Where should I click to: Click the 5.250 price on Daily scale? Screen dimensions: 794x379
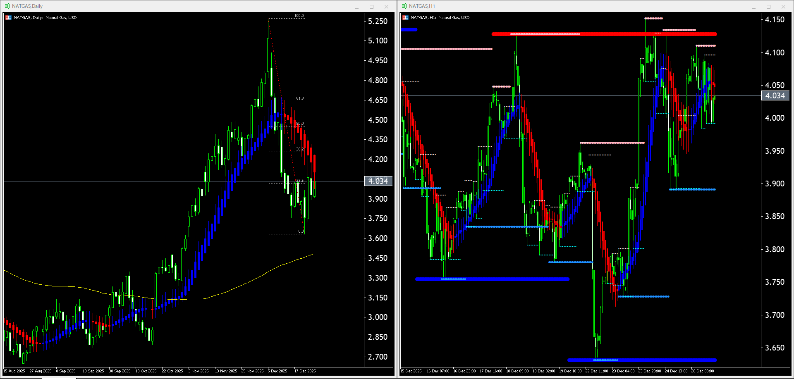pos(378,21)
